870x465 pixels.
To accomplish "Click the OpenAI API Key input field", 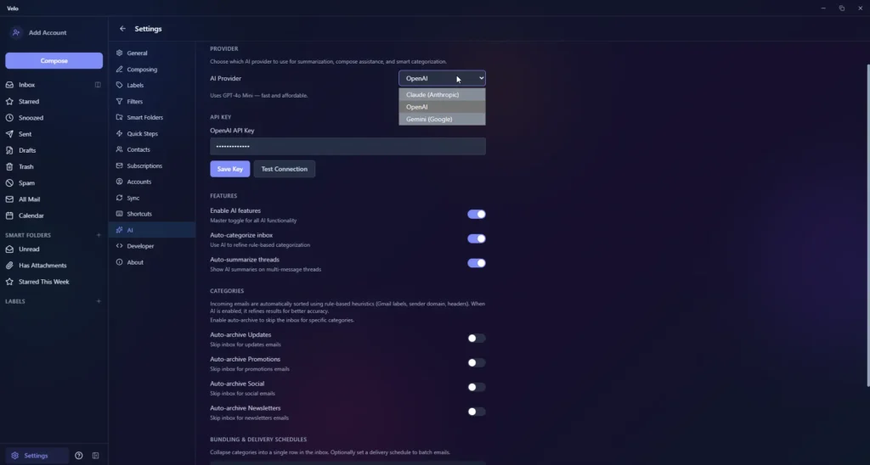I will click(x=347, y=146).
